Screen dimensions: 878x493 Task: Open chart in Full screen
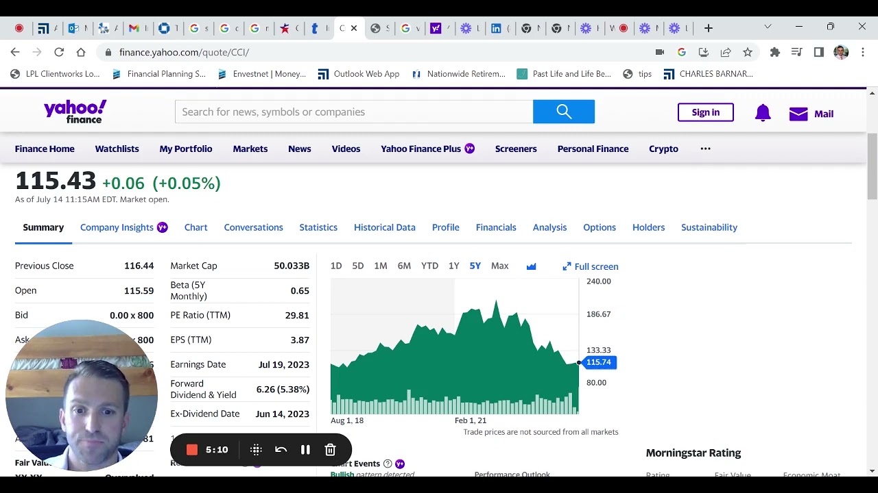click(590, 266)
